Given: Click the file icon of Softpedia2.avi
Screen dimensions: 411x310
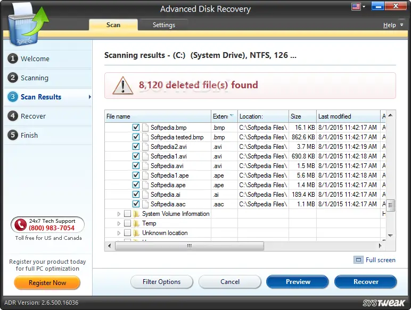Looking at the screenshot, I should (145, 147).
